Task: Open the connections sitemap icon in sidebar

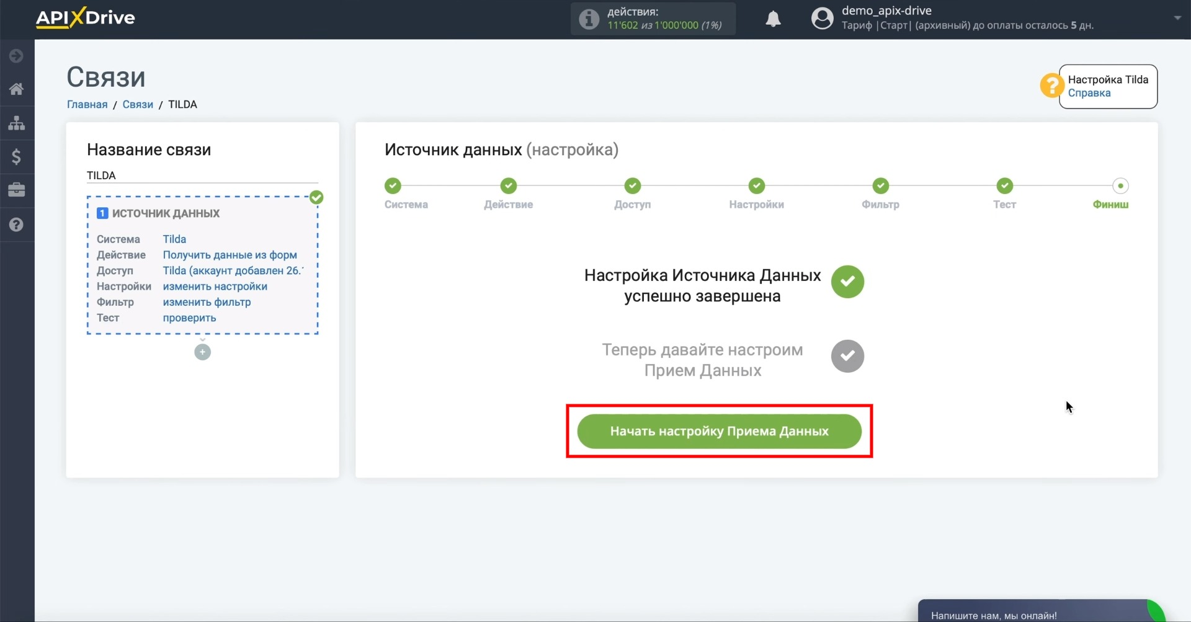Action: coord(17,123)
